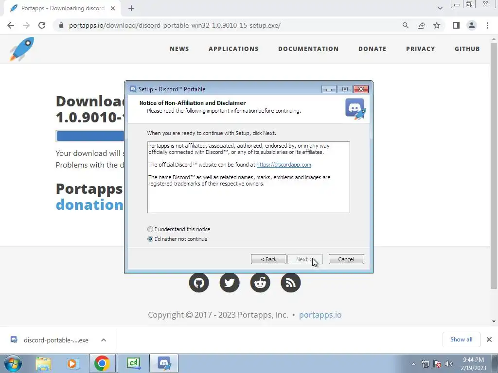The image size is (498, 373).
Task: Open the Chrome profile avatar
Action: pos(472,25)
